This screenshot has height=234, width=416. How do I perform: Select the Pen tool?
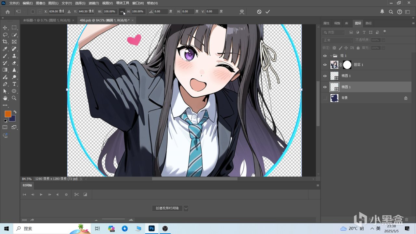[5, 84]
